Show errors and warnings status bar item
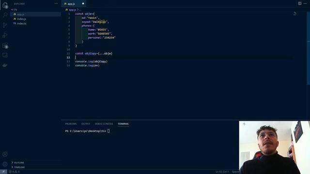The image size is (310, 174). point(14,172)
